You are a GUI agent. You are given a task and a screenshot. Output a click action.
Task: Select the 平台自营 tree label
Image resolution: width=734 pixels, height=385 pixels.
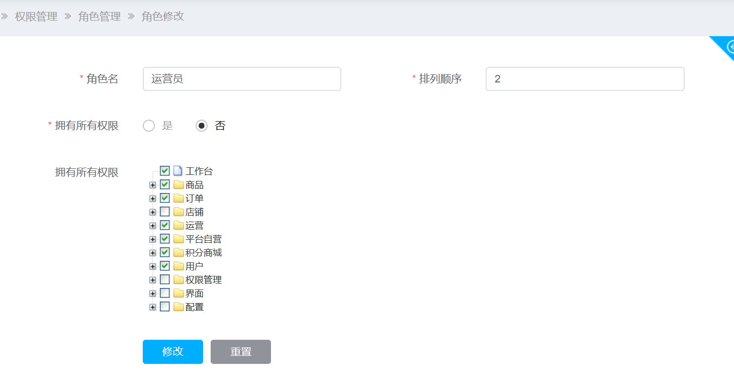point(204,239)
